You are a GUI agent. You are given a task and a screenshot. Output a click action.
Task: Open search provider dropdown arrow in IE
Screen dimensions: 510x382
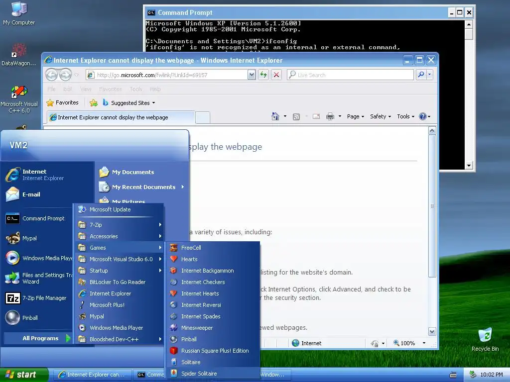click(430, 75)
